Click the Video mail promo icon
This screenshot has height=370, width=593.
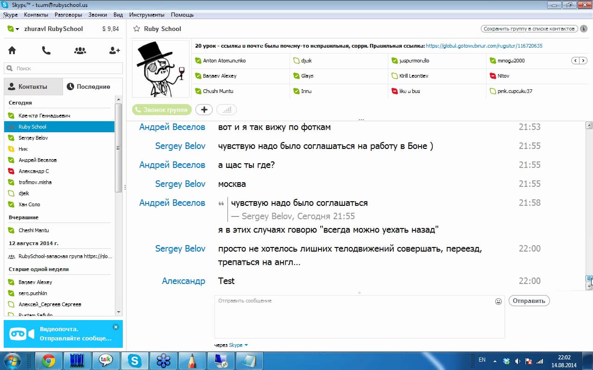22,333
